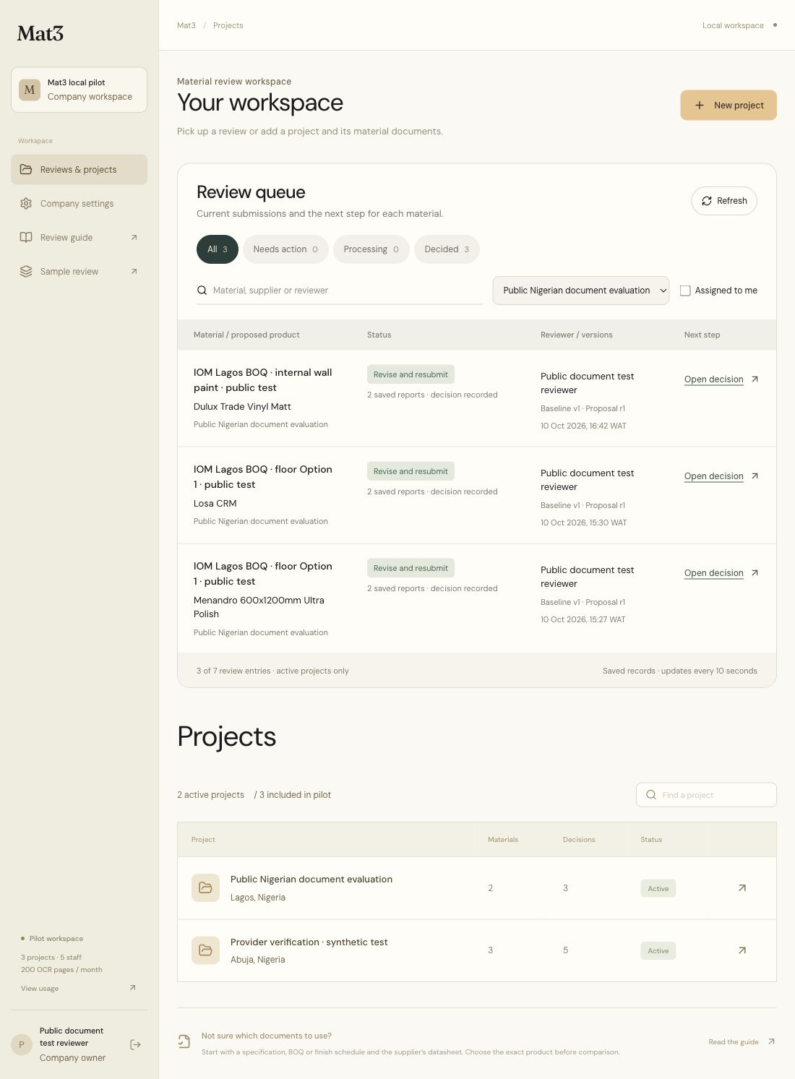Click the P user avatar
Image resolution: width=795 pixels, height=1079 pixels.
click(x=22, y=1044)
